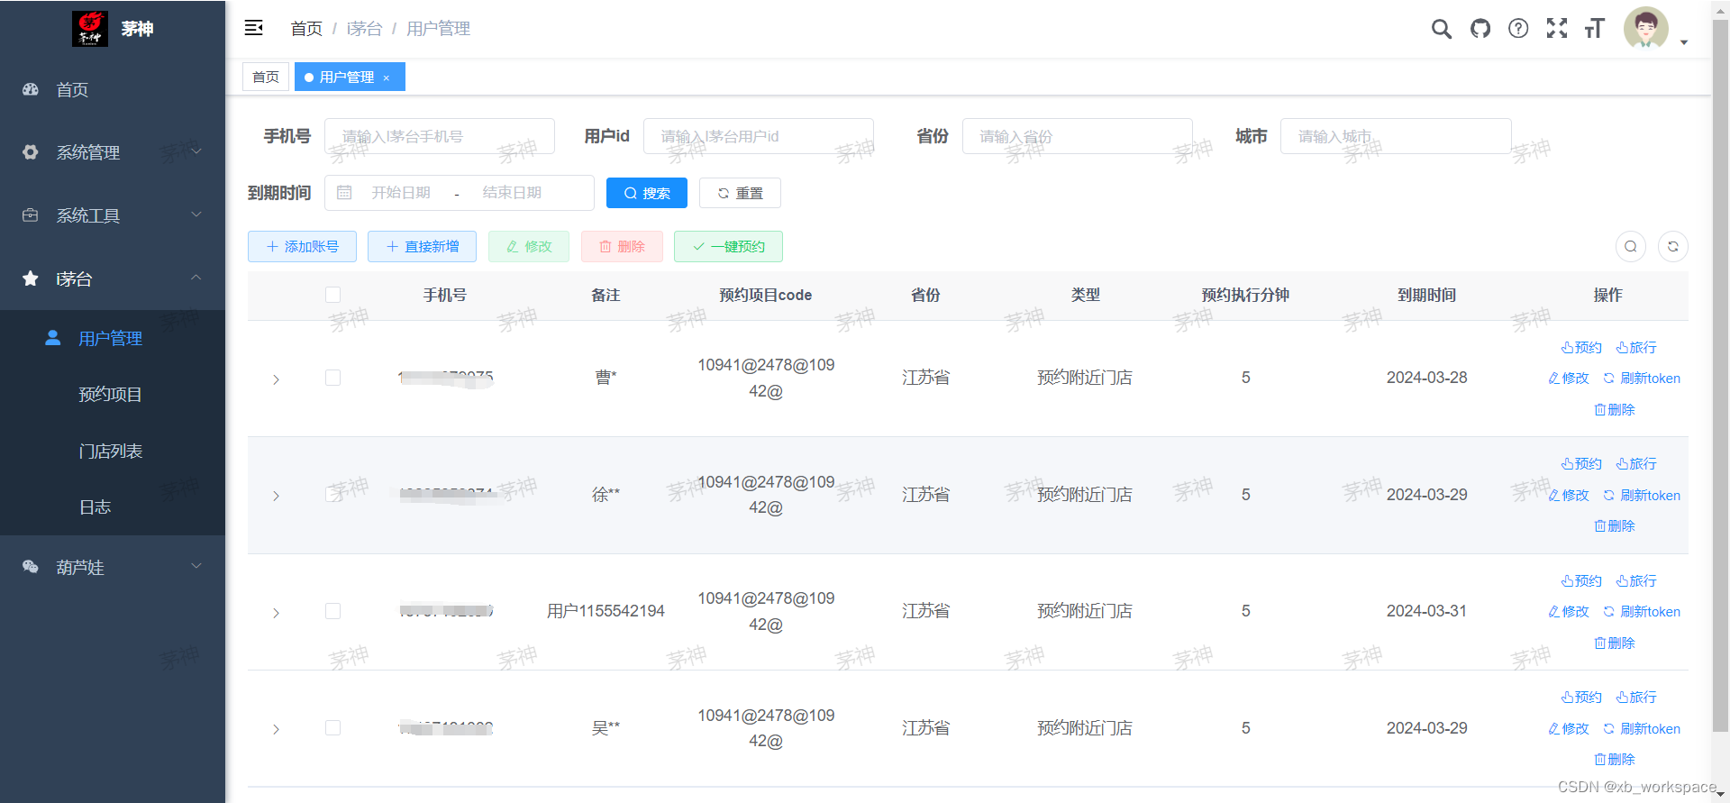Click the 添加账号 button

coord(302,246)
